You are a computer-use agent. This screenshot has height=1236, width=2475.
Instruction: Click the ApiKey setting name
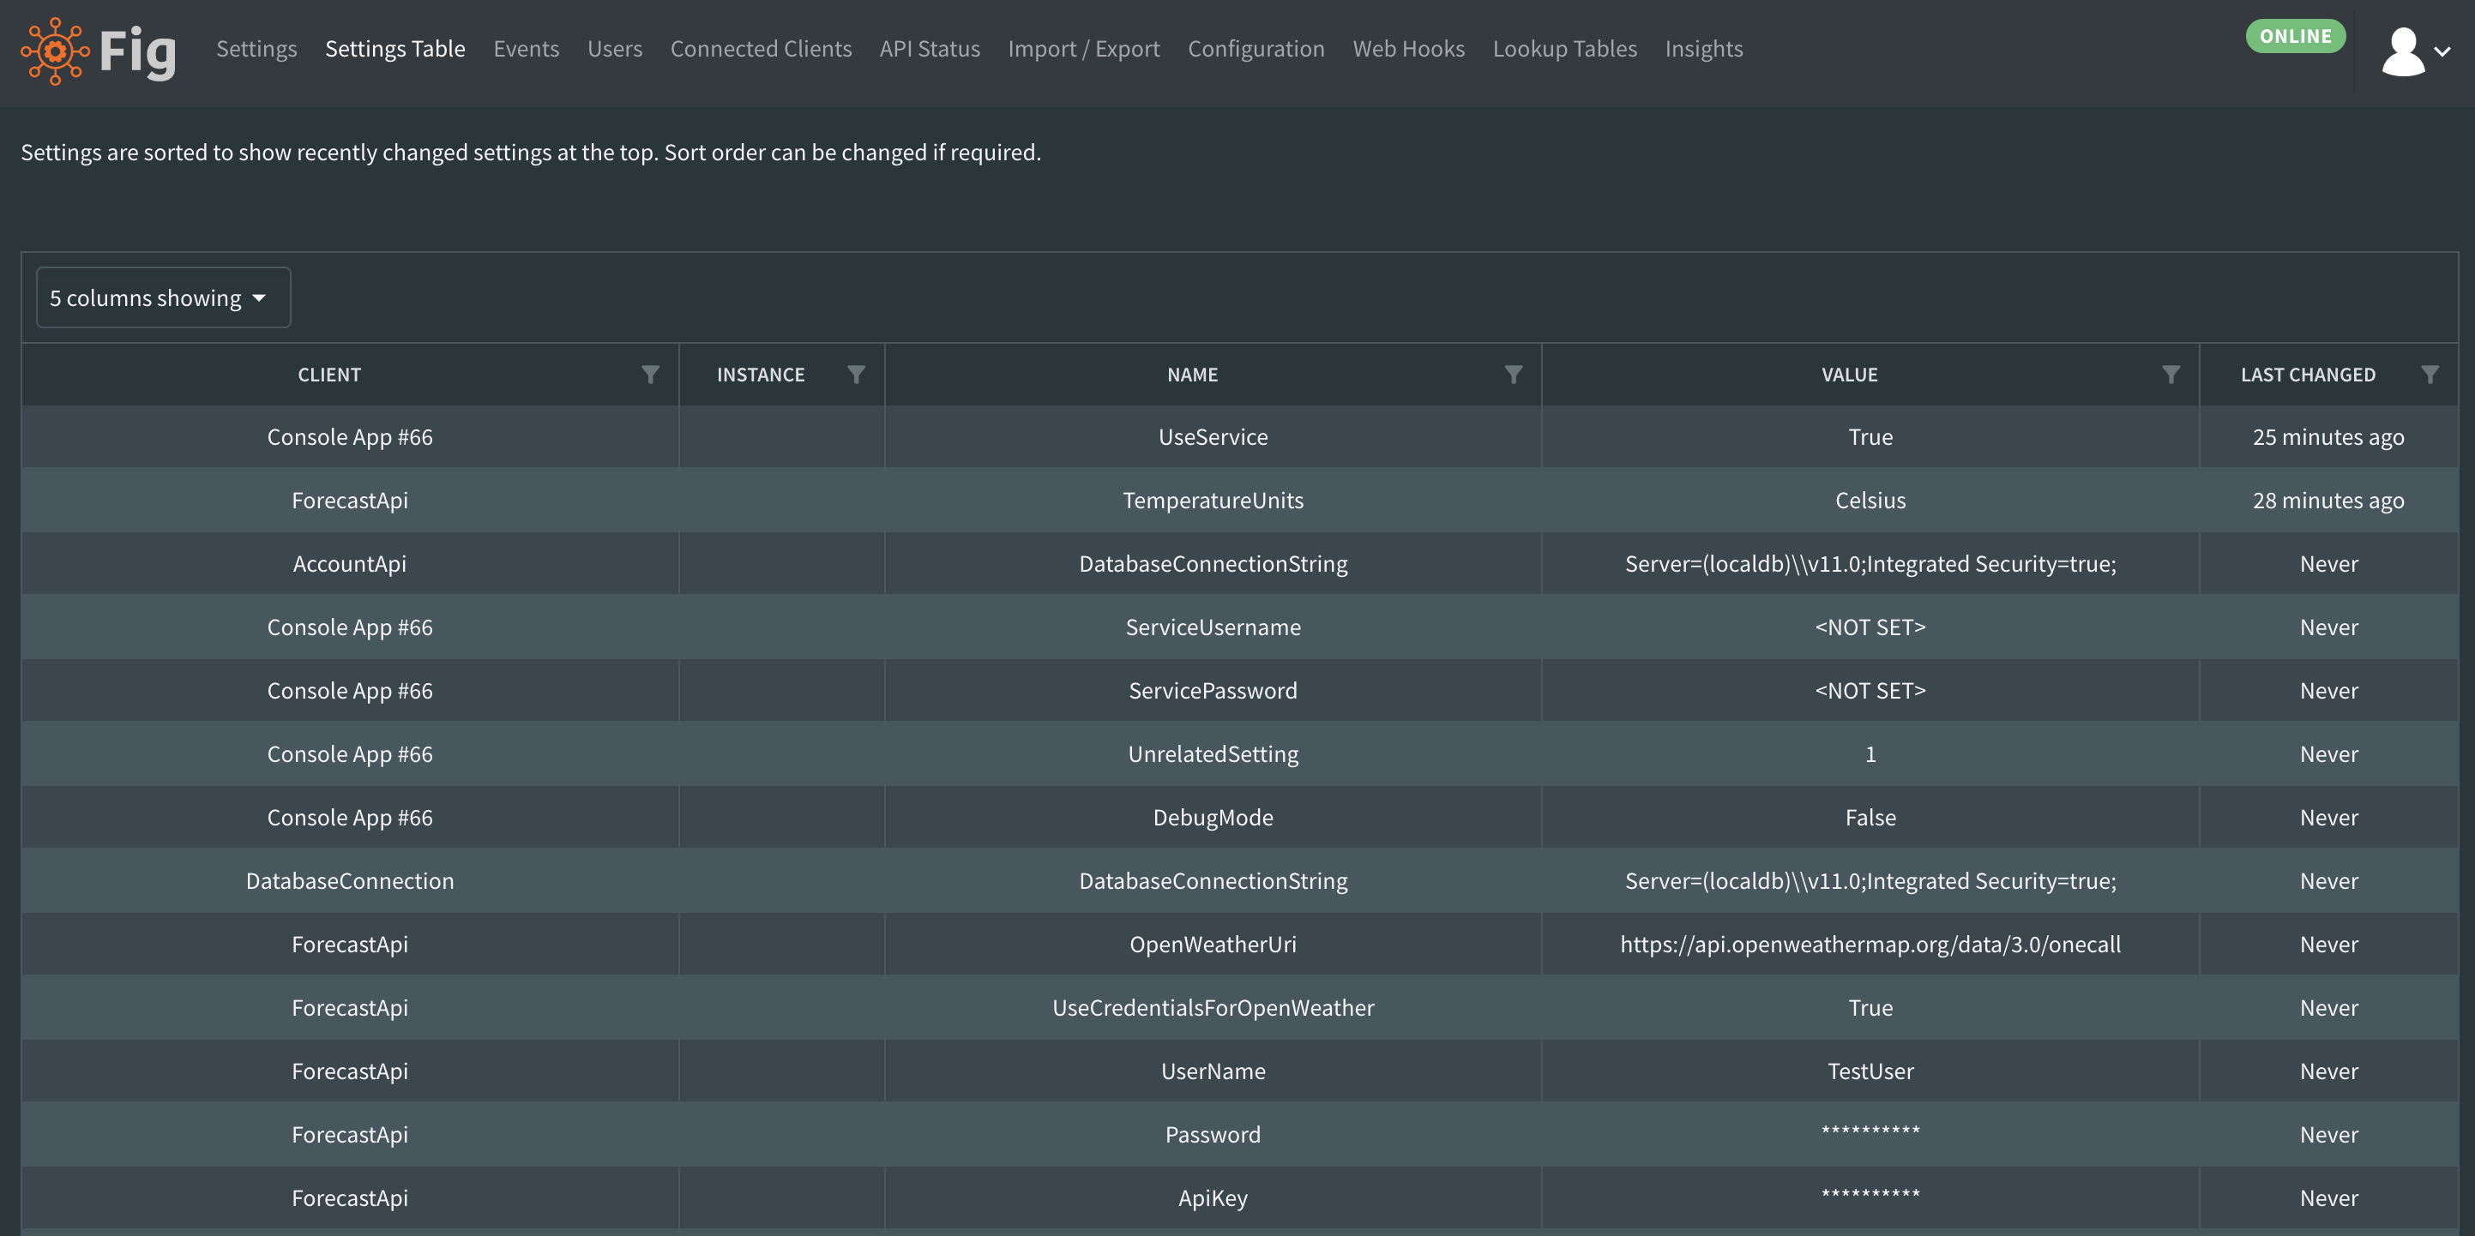pyautogui.click(x=1213, y=1197)
